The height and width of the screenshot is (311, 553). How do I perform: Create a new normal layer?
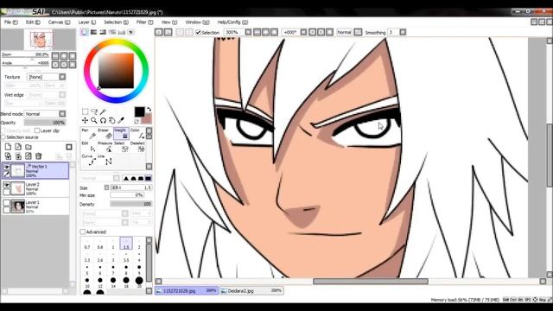tap(8, 147)
